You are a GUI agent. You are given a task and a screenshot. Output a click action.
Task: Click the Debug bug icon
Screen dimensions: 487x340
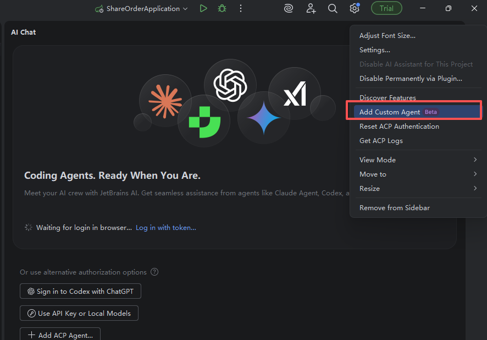[222, 8]
